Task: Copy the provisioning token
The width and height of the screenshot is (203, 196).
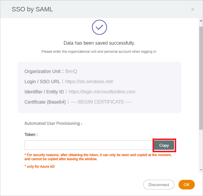Action: (x=164, y=145)
